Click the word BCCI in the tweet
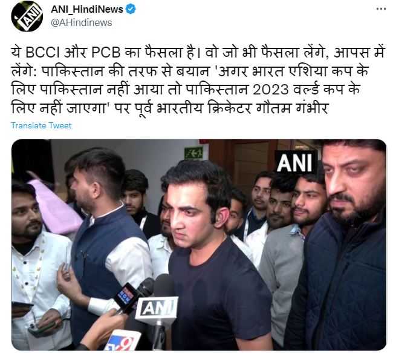Viewport: 393px width, 353px height. pyautogui.click(x=42, y=53)
